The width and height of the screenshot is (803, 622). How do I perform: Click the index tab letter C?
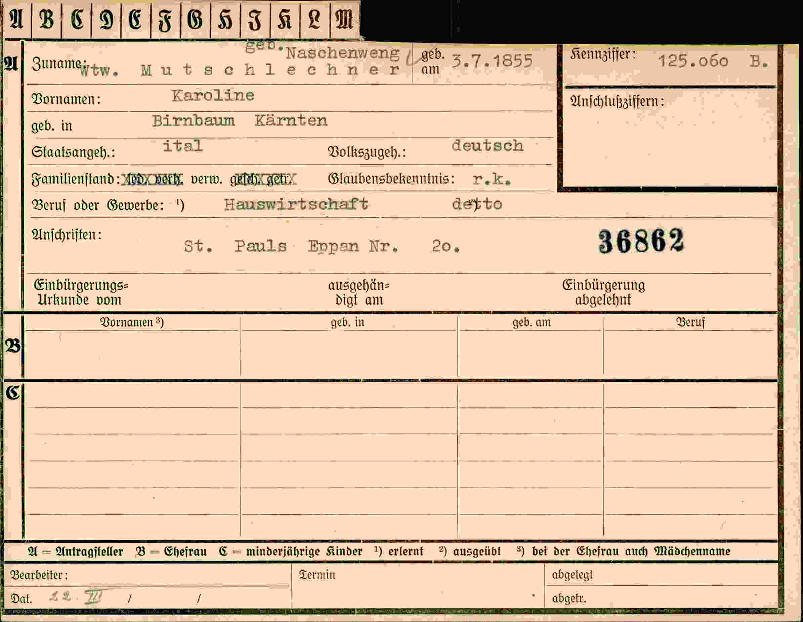77,19
